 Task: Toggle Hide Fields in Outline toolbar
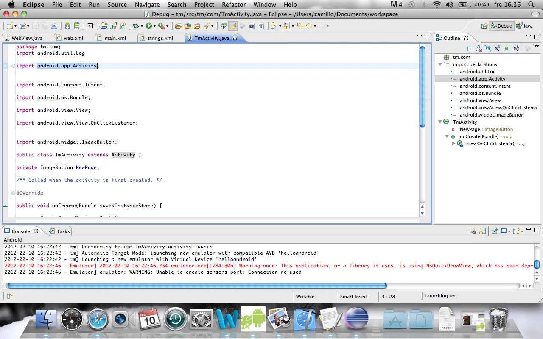[488, 48]
